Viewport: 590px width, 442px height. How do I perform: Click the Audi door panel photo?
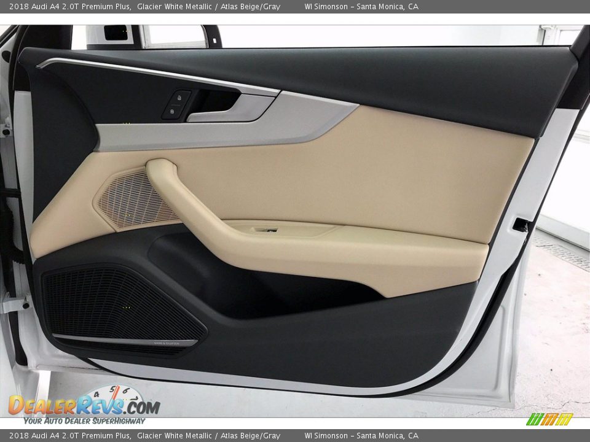click(295, 221)
